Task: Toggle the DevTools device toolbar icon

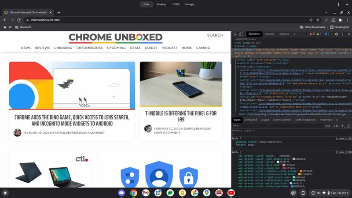Action: [241, 34]
